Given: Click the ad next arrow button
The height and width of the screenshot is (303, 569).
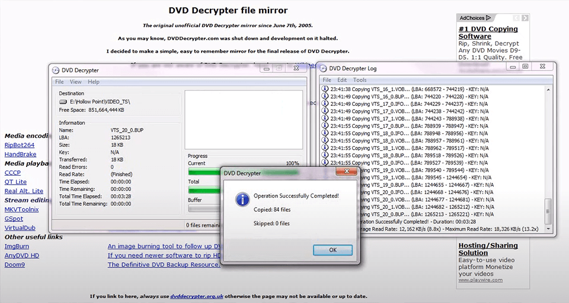Looking at the screenshot, I should (x=525, y=18).
